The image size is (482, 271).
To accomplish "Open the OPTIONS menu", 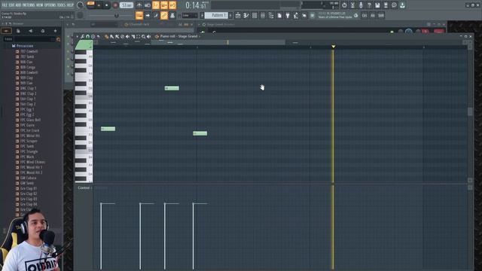I will click(x=50, y=5).
